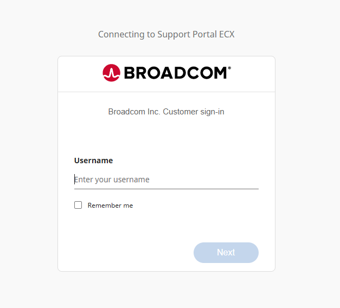Click the letter 'B' in BROADCOM wordmark

coord(130,73)
